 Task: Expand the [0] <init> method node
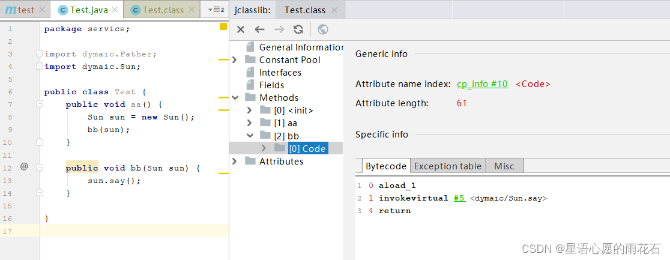pos(250,110)
